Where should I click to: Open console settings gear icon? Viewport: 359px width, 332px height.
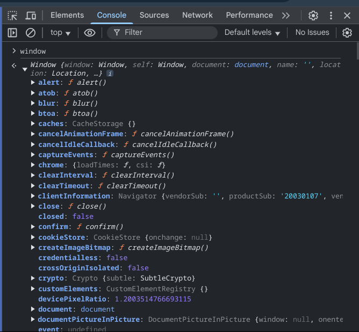tap(347, 33)
